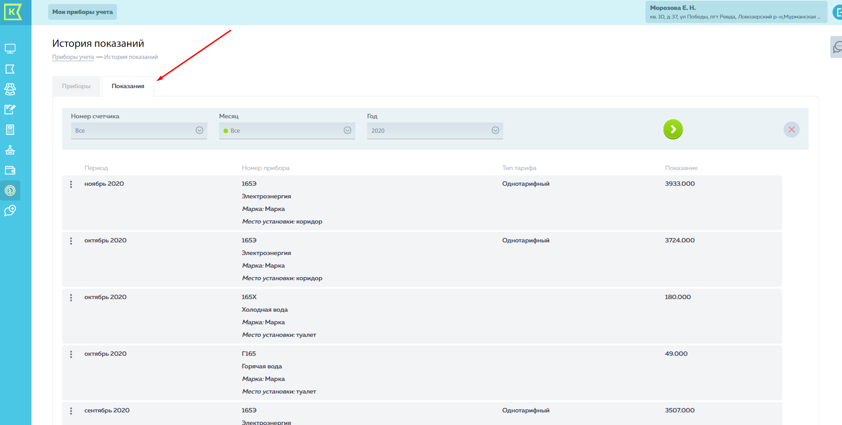Click the Период column header
The width and height of the screenshot is (842, 425).
pyautogui.click(x=96, y=168)
